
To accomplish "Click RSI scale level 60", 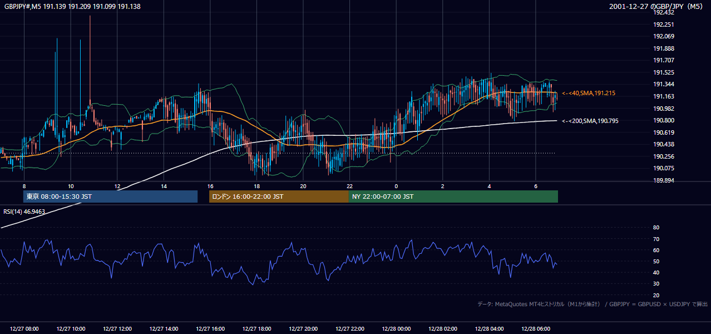I will 656,250.
